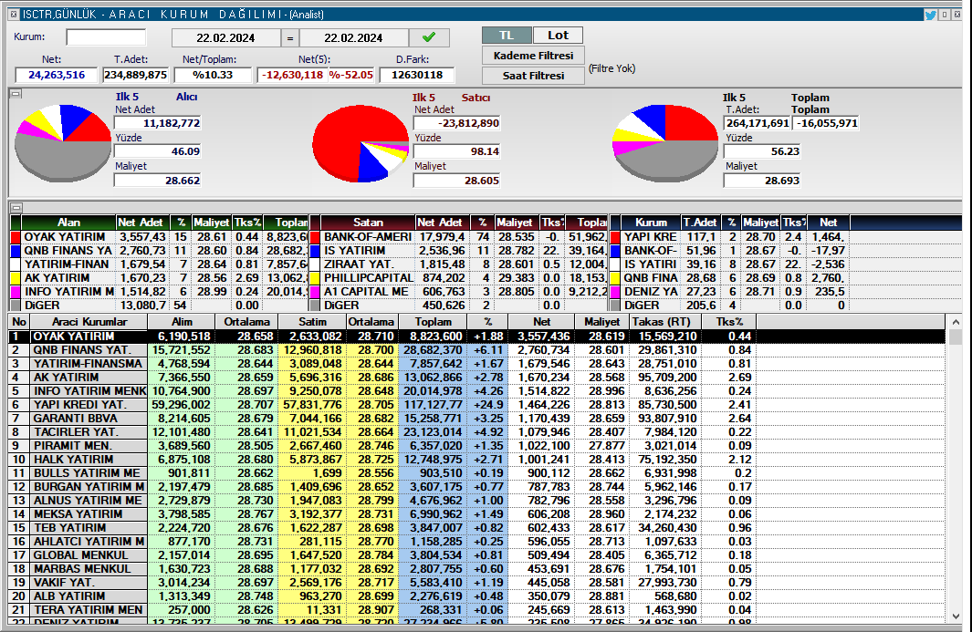The image size is (972, 632).
Task: Click red swatch beside YAPI KRE in Kurum table
Action: pos(615,237)
